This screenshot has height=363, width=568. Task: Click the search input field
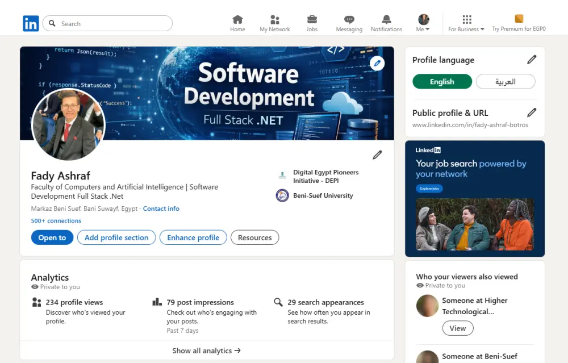107,23
